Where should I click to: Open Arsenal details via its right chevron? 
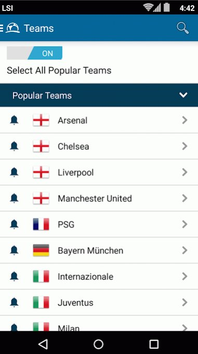(184, 120)
